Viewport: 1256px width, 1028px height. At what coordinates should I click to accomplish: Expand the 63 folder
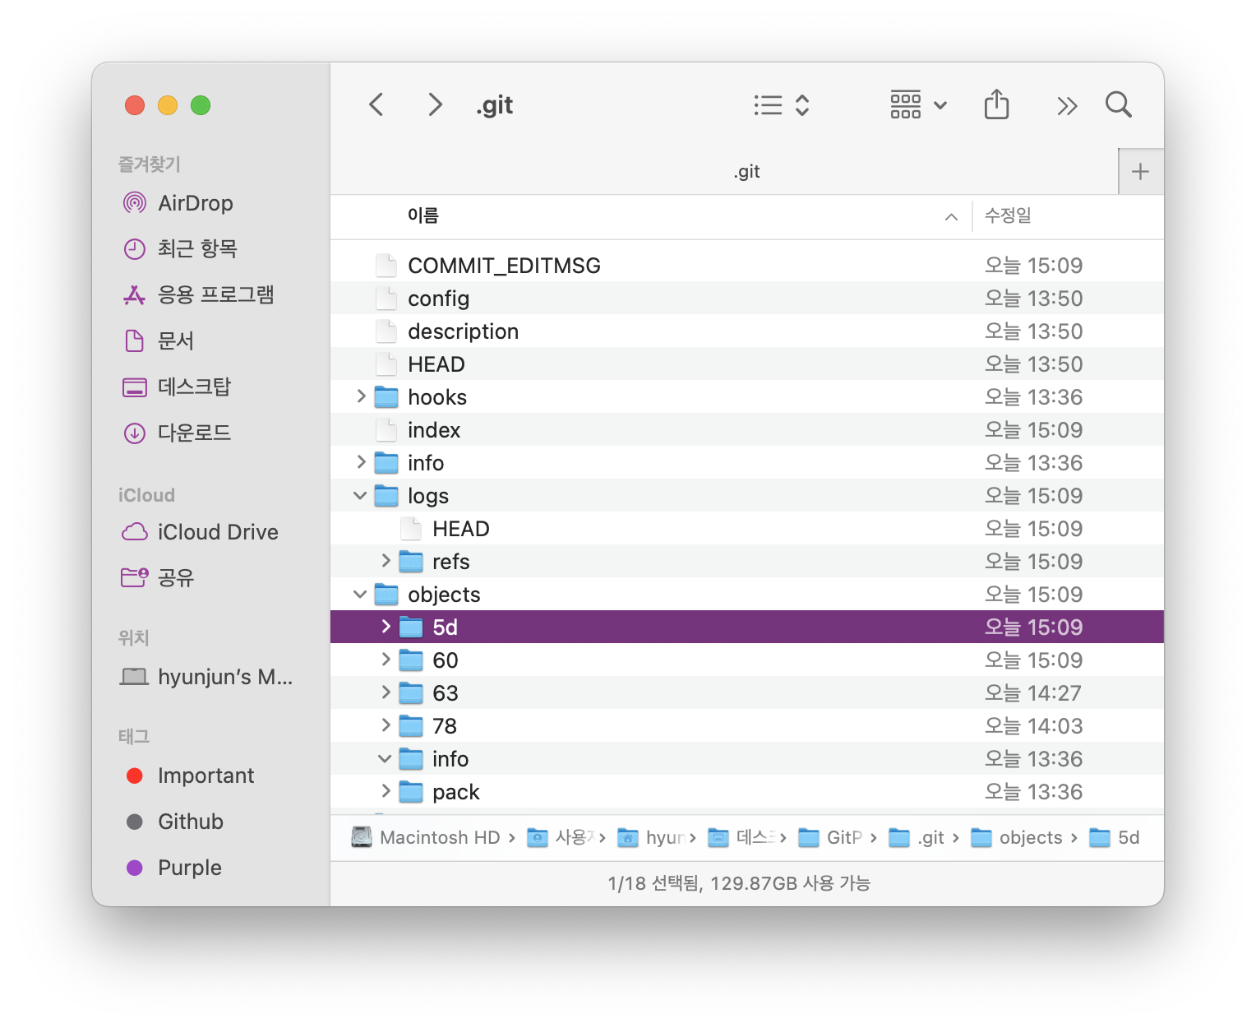(386, 692)
